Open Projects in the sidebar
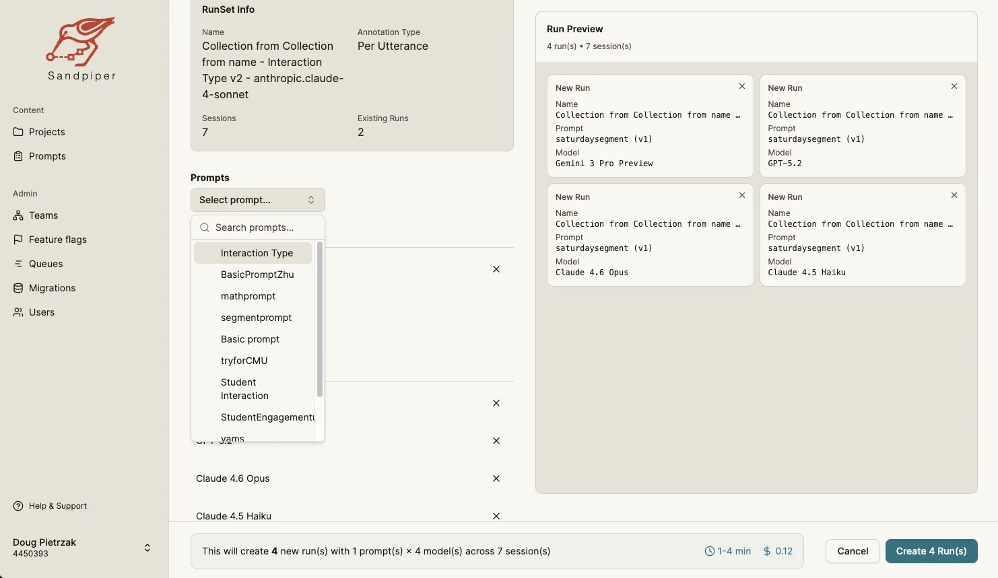This screenshot has height=578, width=998. (x=46, y=132)
